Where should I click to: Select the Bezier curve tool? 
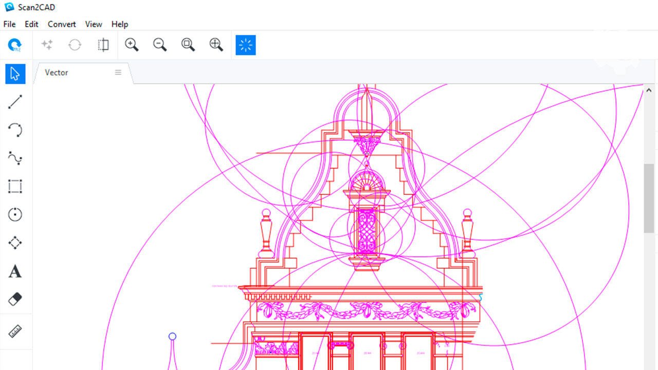(x=15, y=158)
